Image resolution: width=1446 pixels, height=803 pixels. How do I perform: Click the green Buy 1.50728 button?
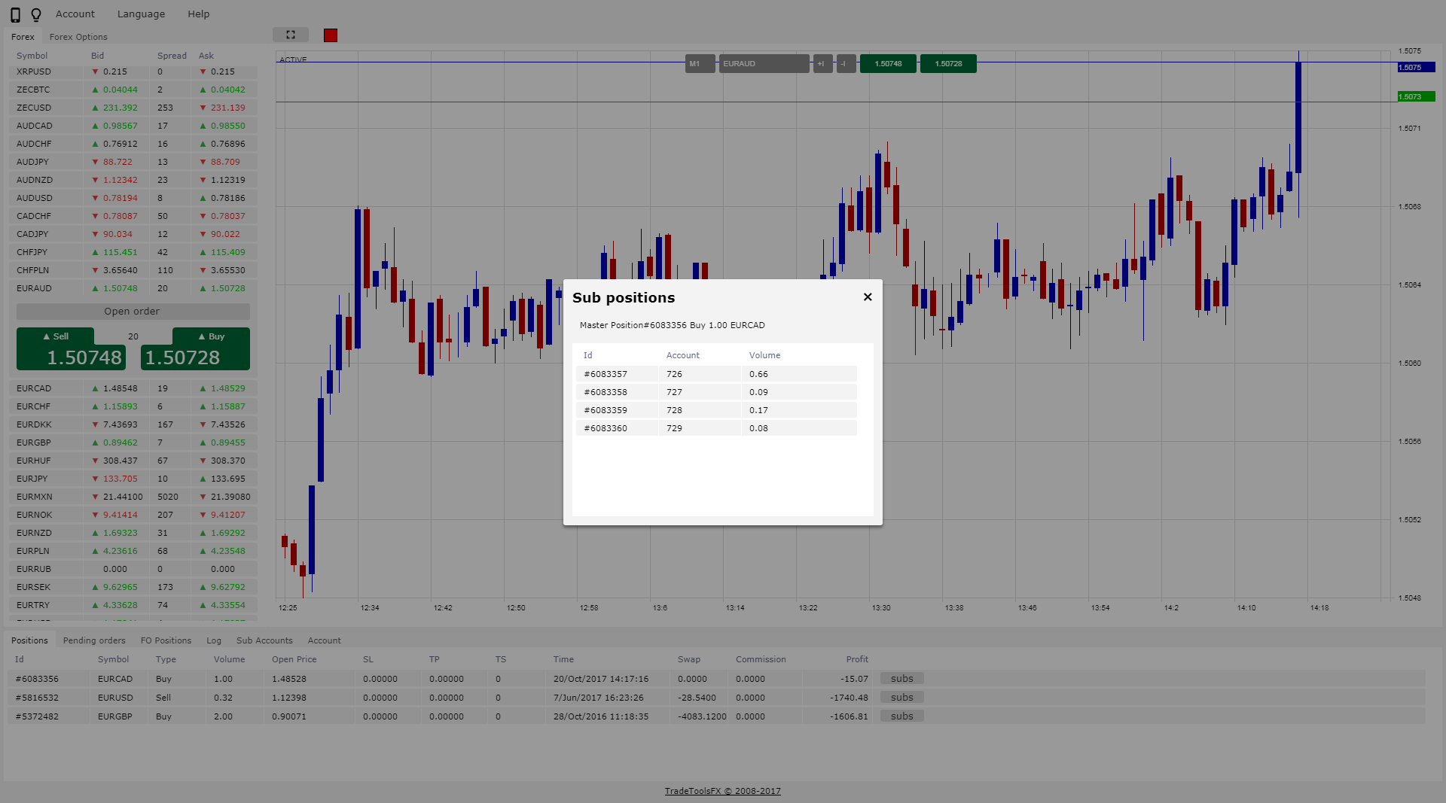click(x=194, y=348)
